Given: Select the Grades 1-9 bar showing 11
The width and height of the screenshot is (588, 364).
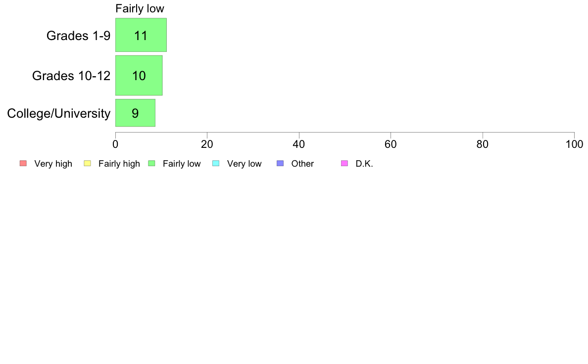Looking at the screenshot, I should click(x=141, y=35).
